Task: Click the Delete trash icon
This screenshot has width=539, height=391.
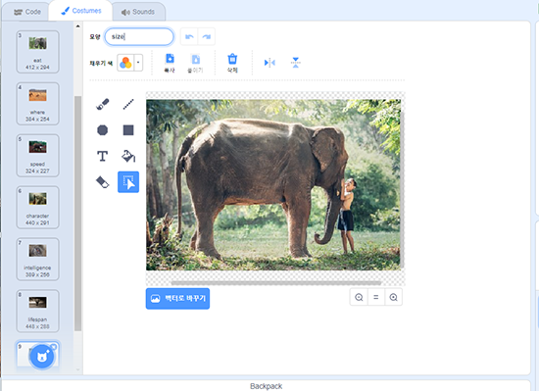Action: tap(232, 63)
